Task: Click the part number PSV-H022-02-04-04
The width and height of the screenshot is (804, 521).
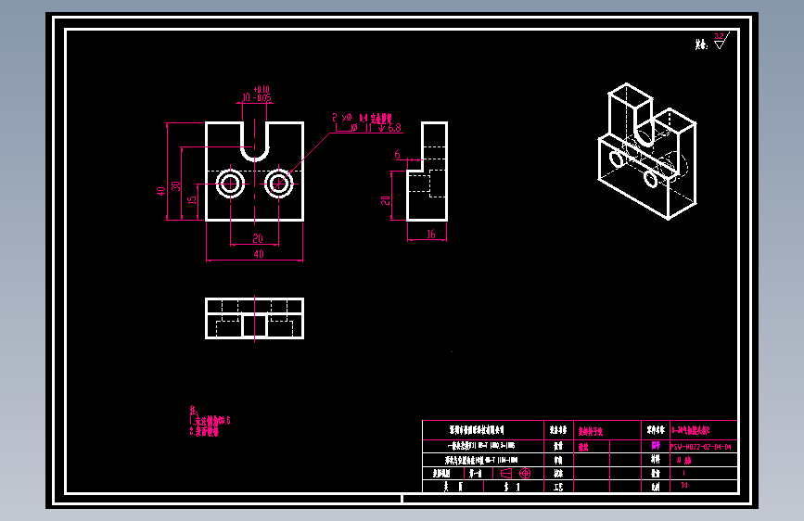Action: point(701,447)
